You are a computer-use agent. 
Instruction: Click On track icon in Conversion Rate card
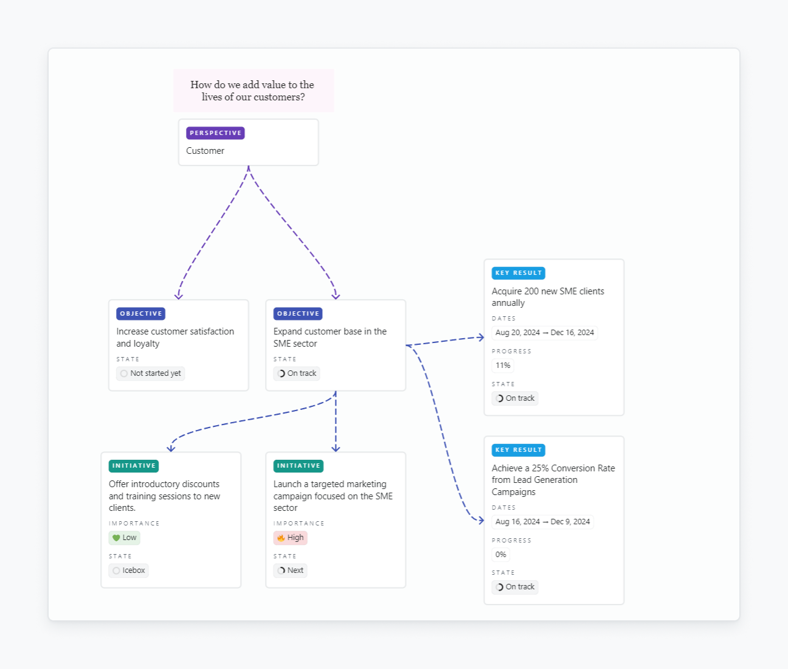pyautogui.click(x=499, y=587)
